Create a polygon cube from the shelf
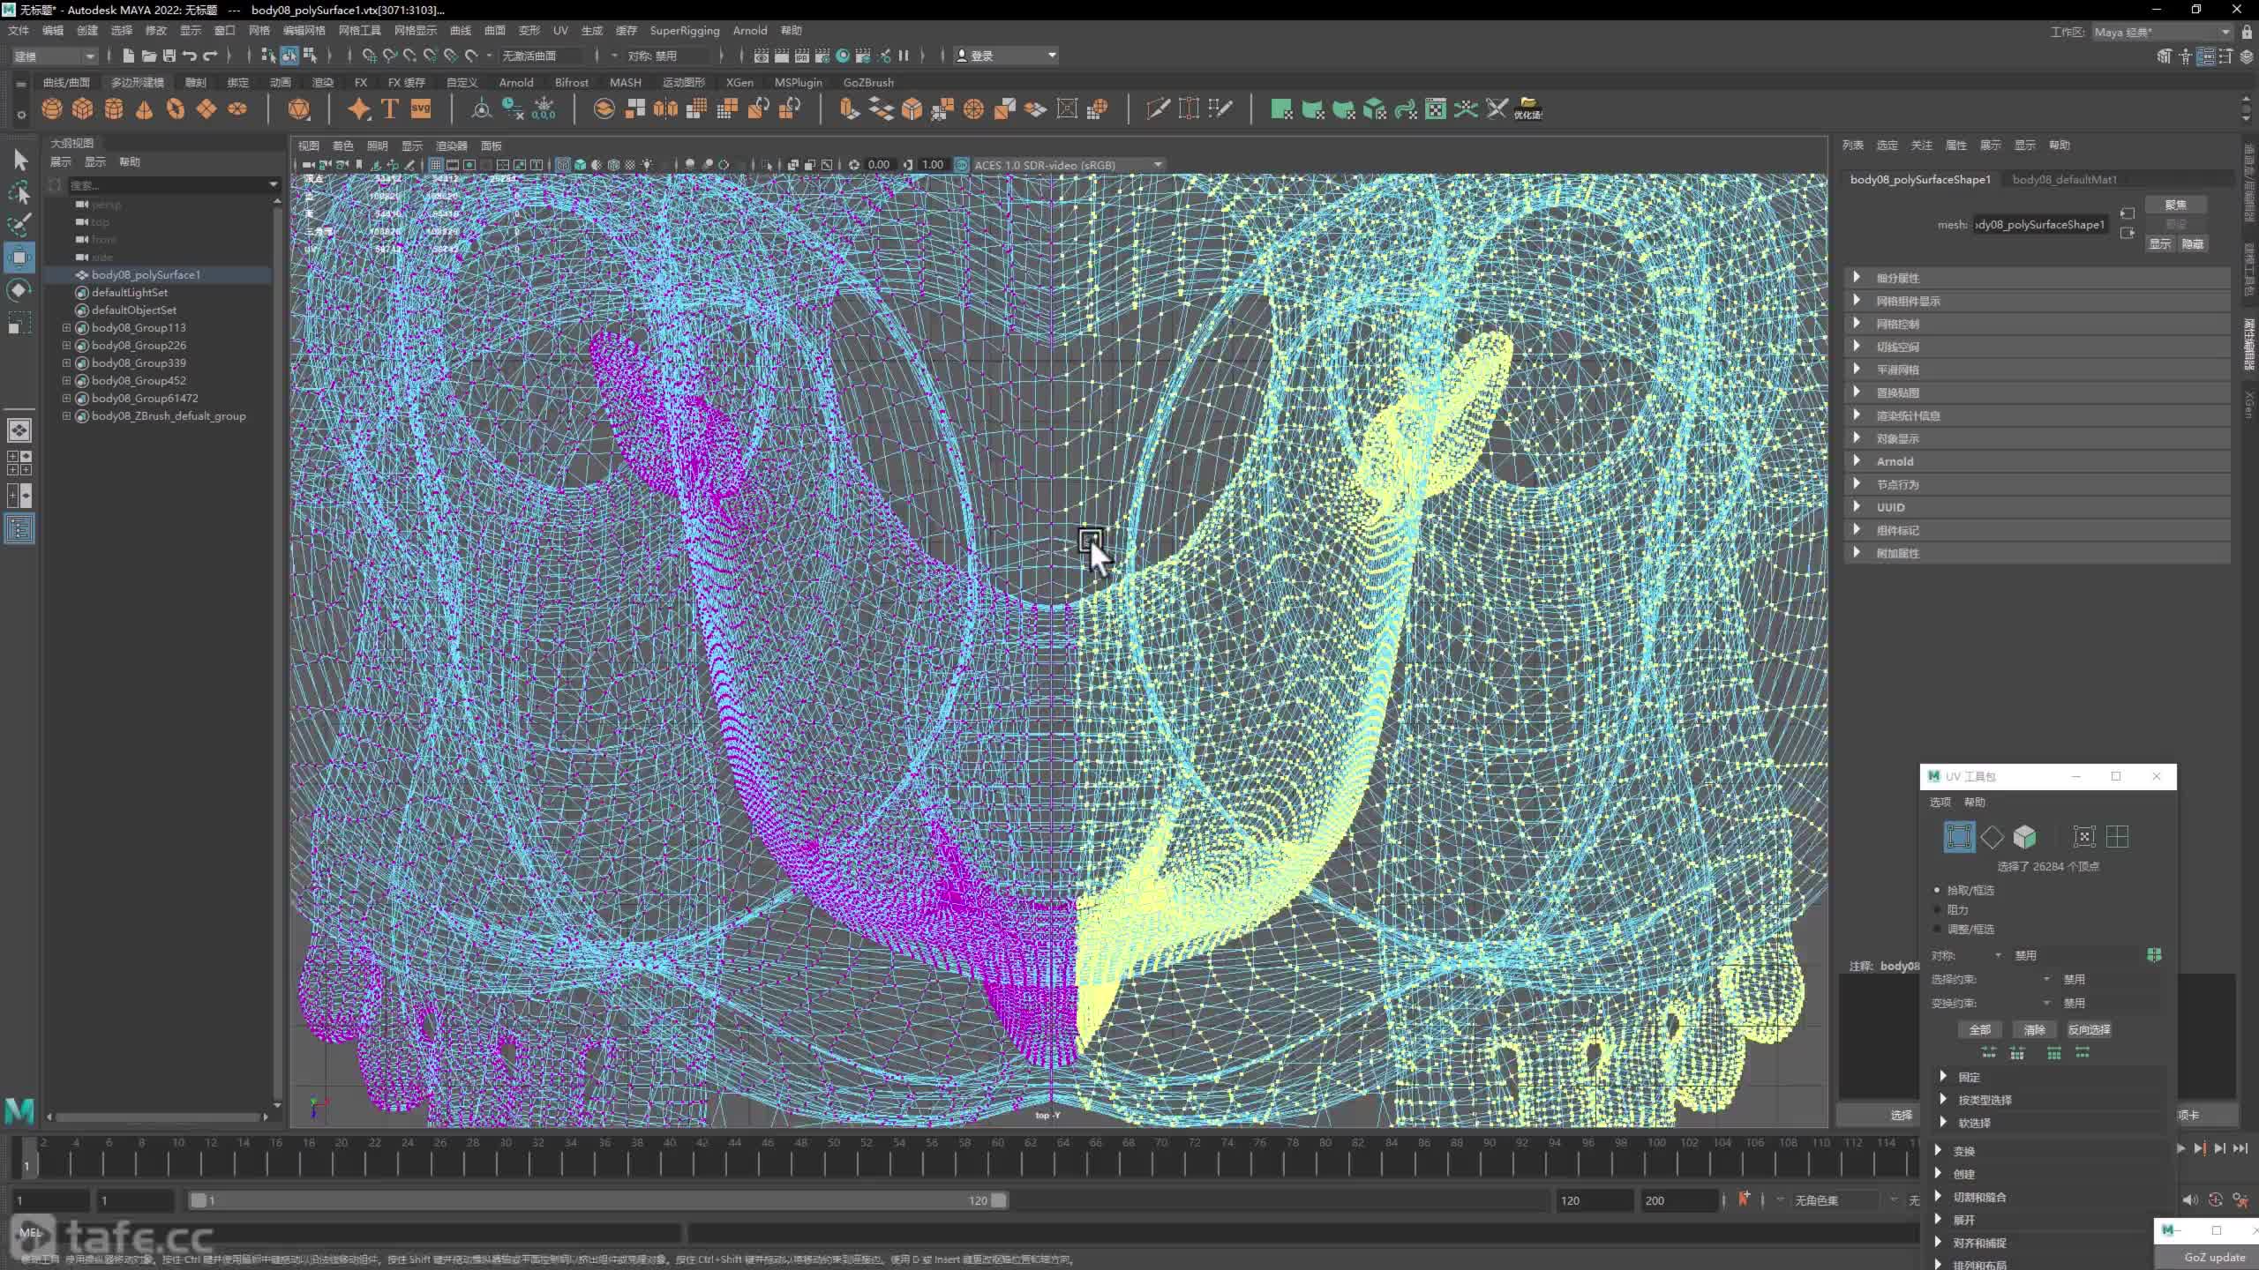Viewport: 2259px width, 1270px height. [x=82, y=109]
